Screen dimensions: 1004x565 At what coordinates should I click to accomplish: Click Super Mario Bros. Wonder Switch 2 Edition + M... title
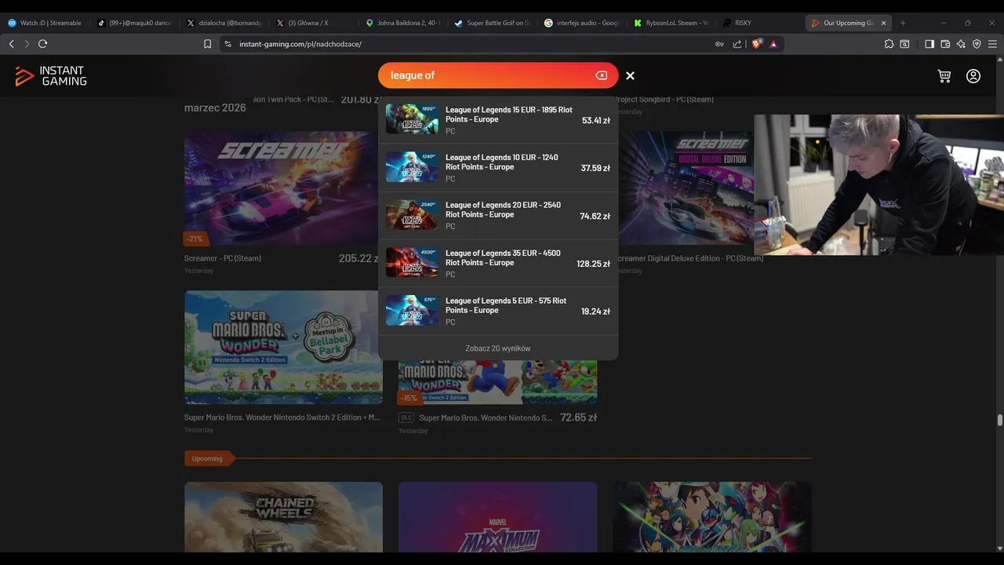pyautogui.click(x=282, y=417)
